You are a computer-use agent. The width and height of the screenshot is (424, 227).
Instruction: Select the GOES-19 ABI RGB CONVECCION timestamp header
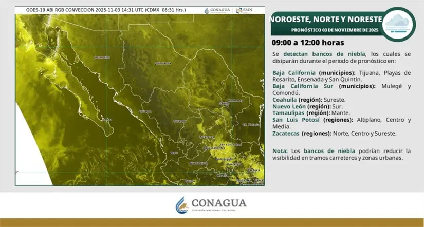[106, 10]
